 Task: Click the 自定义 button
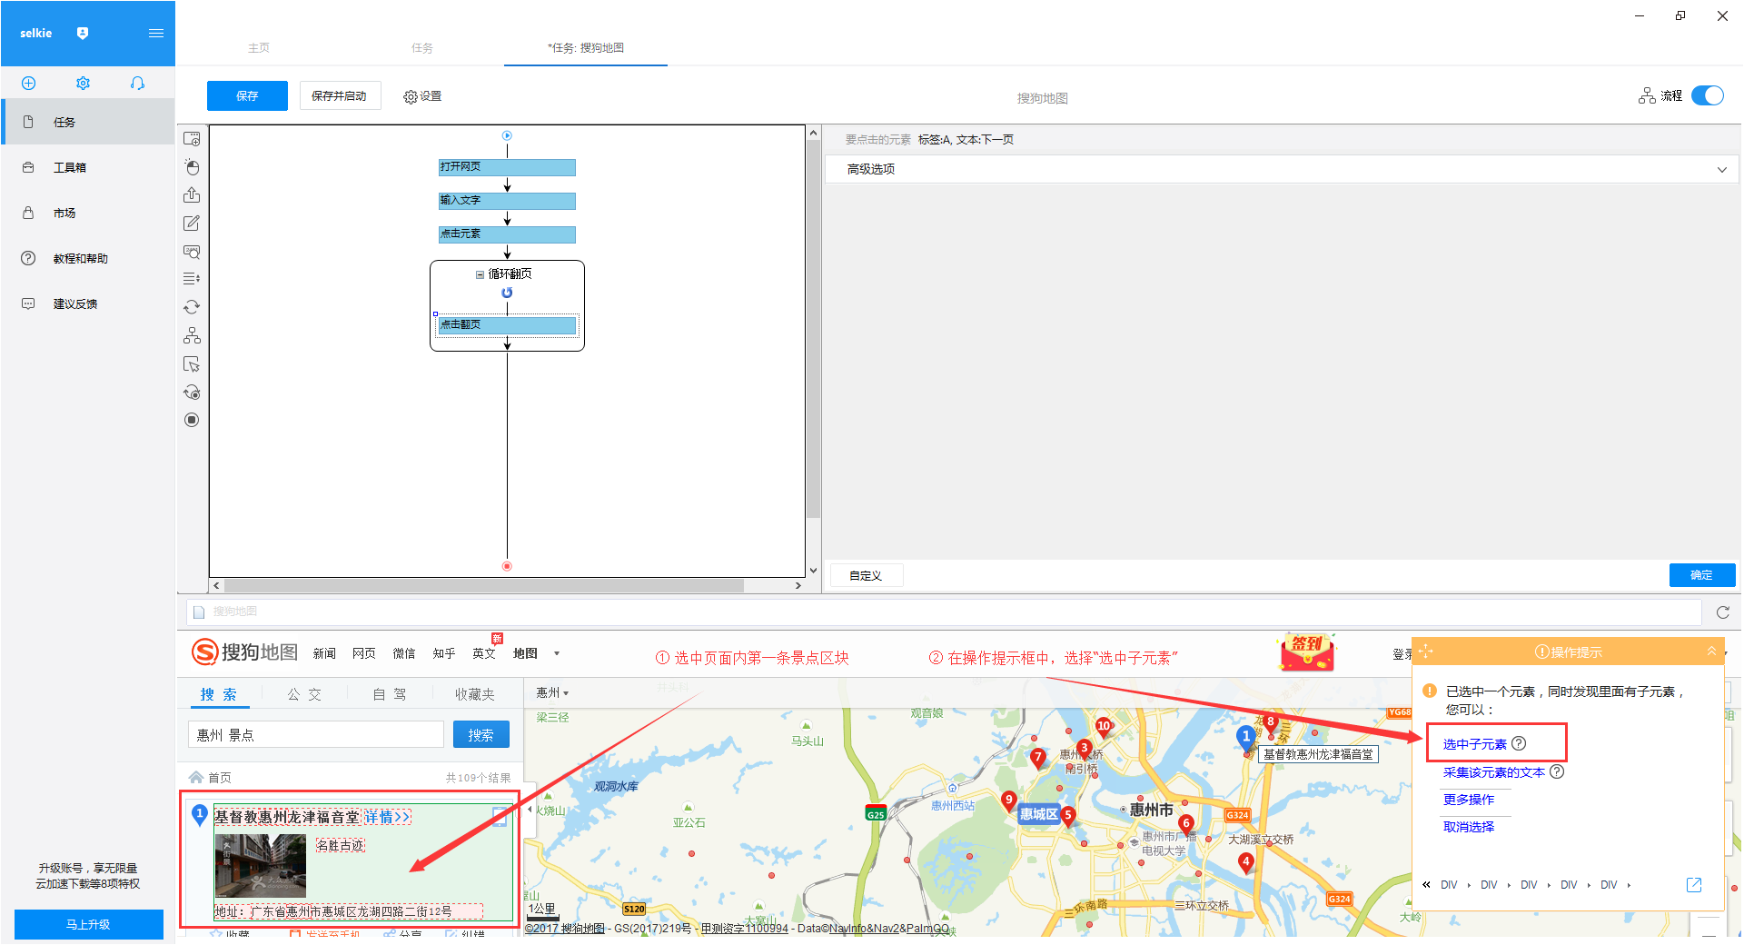(865, 575)
